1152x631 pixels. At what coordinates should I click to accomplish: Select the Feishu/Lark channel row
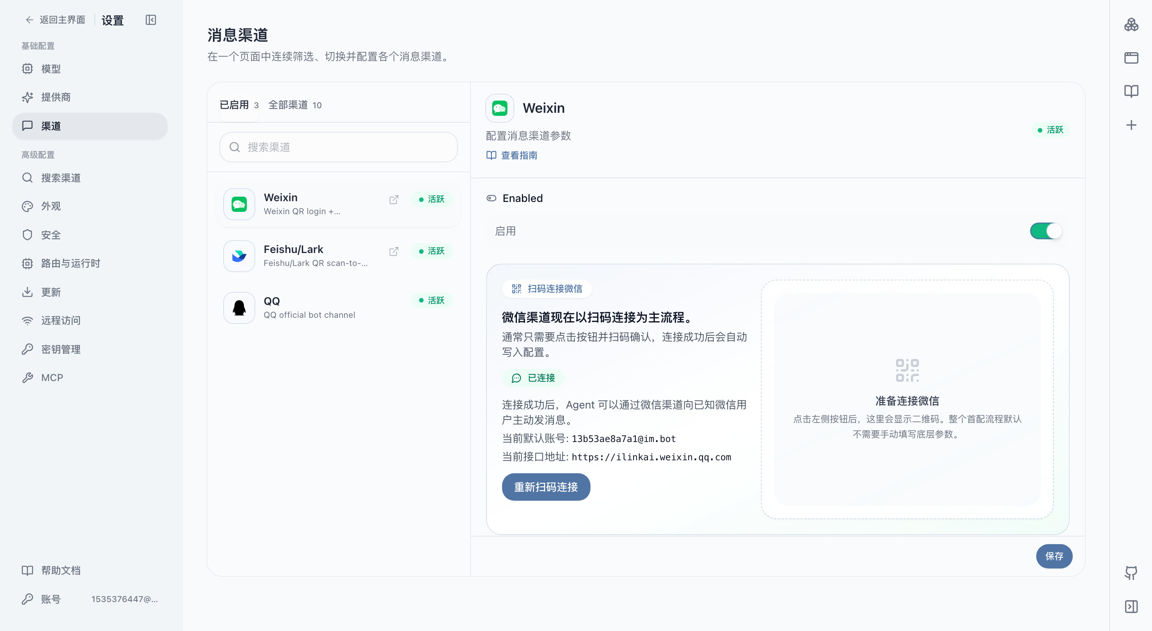pyautogui.click(x=339, y=256)
